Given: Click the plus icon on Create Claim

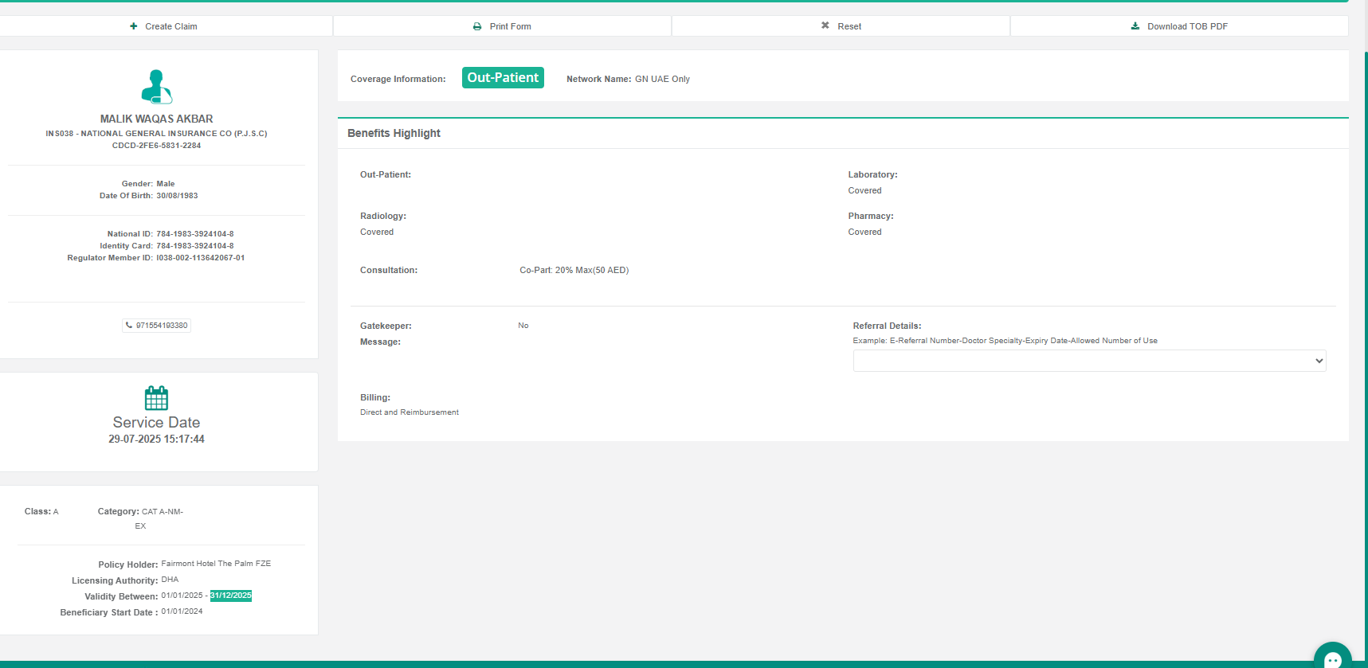Looking at the screenshot, I should coord(134,26).
